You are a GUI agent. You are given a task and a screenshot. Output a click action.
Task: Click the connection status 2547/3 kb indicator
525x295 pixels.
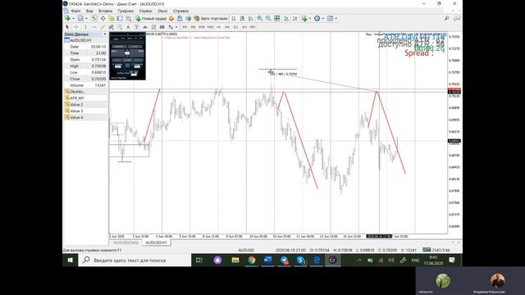coord(436,250)
